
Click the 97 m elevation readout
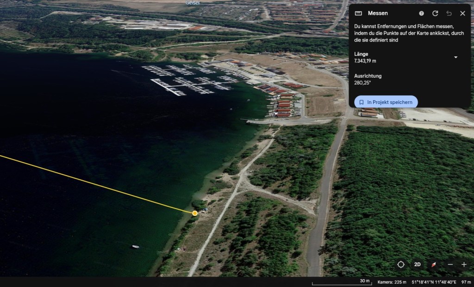466,282
